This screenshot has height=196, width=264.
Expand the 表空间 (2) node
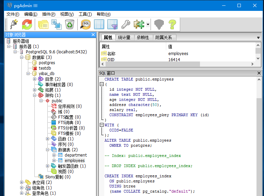pos(21,182)
